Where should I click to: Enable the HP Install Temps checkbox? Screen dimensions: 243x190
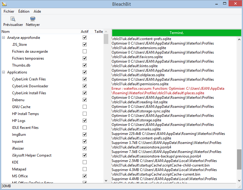coord(85,114)
